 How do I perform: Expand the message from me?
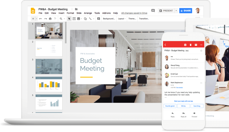tap(184, 58)
